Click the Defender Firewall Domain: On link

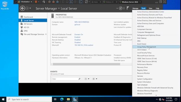pos(79,35)
